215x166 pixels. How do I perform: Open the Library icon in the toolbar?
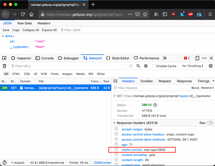pos(156,14)
